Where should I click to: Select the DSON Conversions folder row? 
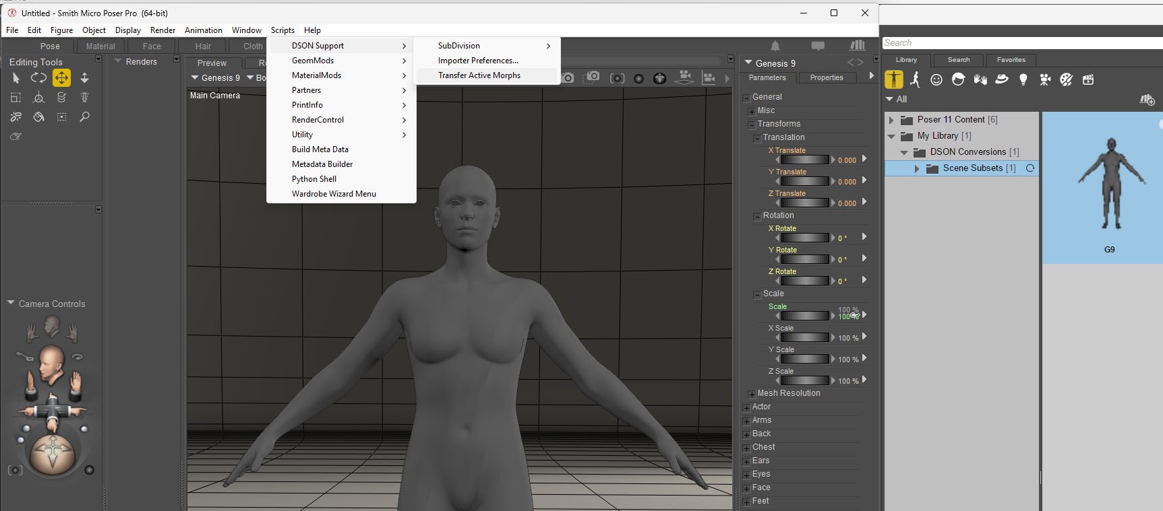click(x=961, y=152)
